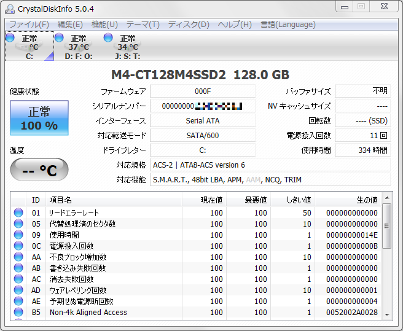Click the firmware value 000F field
Viewport: 403px width, 331px height.
coord(203,91)
